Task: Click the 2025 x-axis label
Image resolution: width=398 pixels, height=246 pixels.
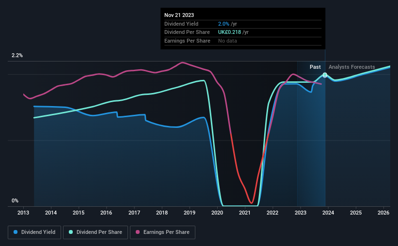Action: (356, 213)
